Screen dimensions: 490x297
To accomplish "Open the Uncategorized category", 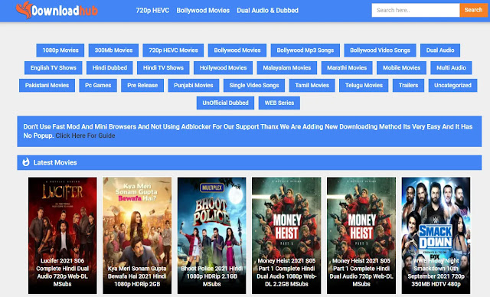I will click(452, 85).
